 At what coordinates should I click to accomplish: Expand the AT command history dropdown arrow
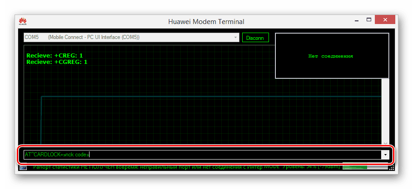pyautogui.click(x=385, y=155)
